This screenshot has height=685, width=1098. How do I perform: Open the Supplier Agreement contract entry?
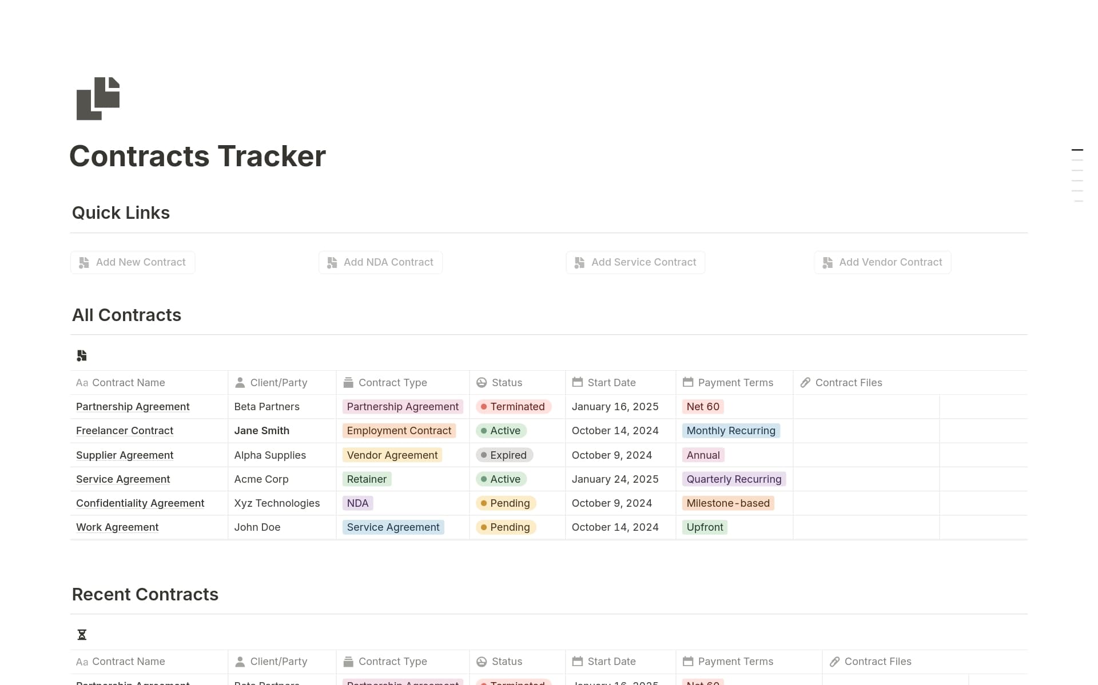tap(125, 455)
